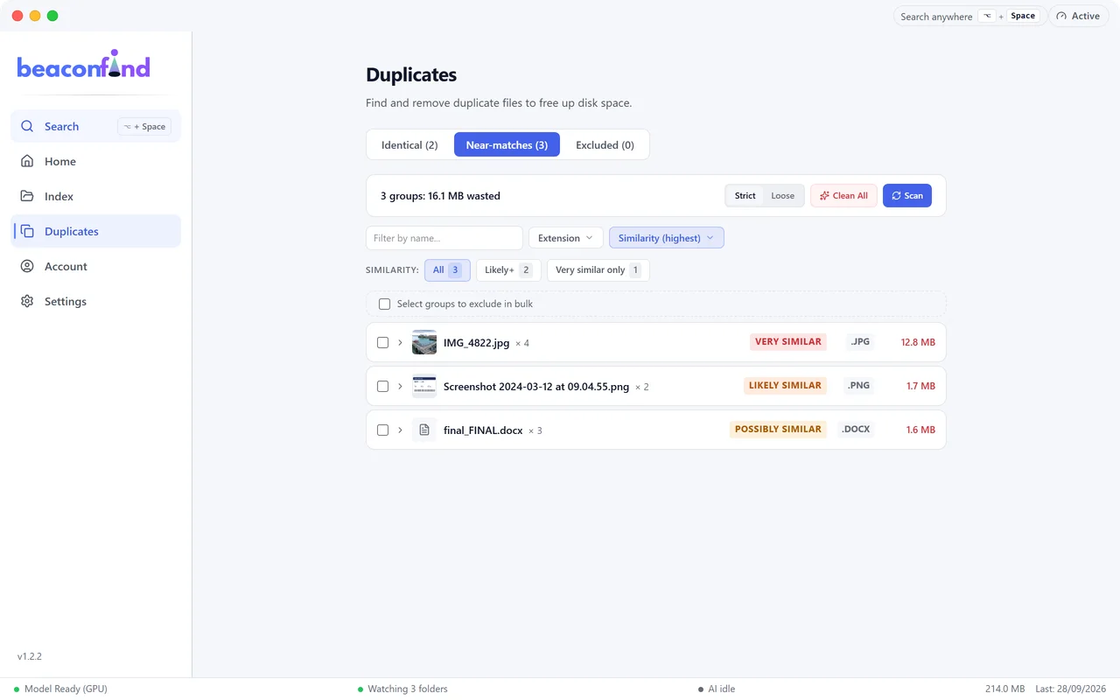This screenshot has width=1120, height=700.
Task: Click the 12.8 MB size value
Action: (918, 342)
